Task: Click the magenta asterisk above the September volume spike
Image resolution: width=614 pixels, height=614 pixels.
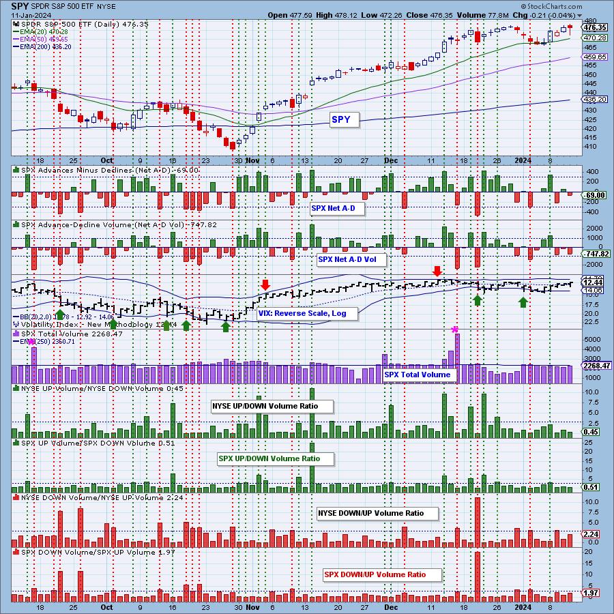Action: click(x=31, y=342)
